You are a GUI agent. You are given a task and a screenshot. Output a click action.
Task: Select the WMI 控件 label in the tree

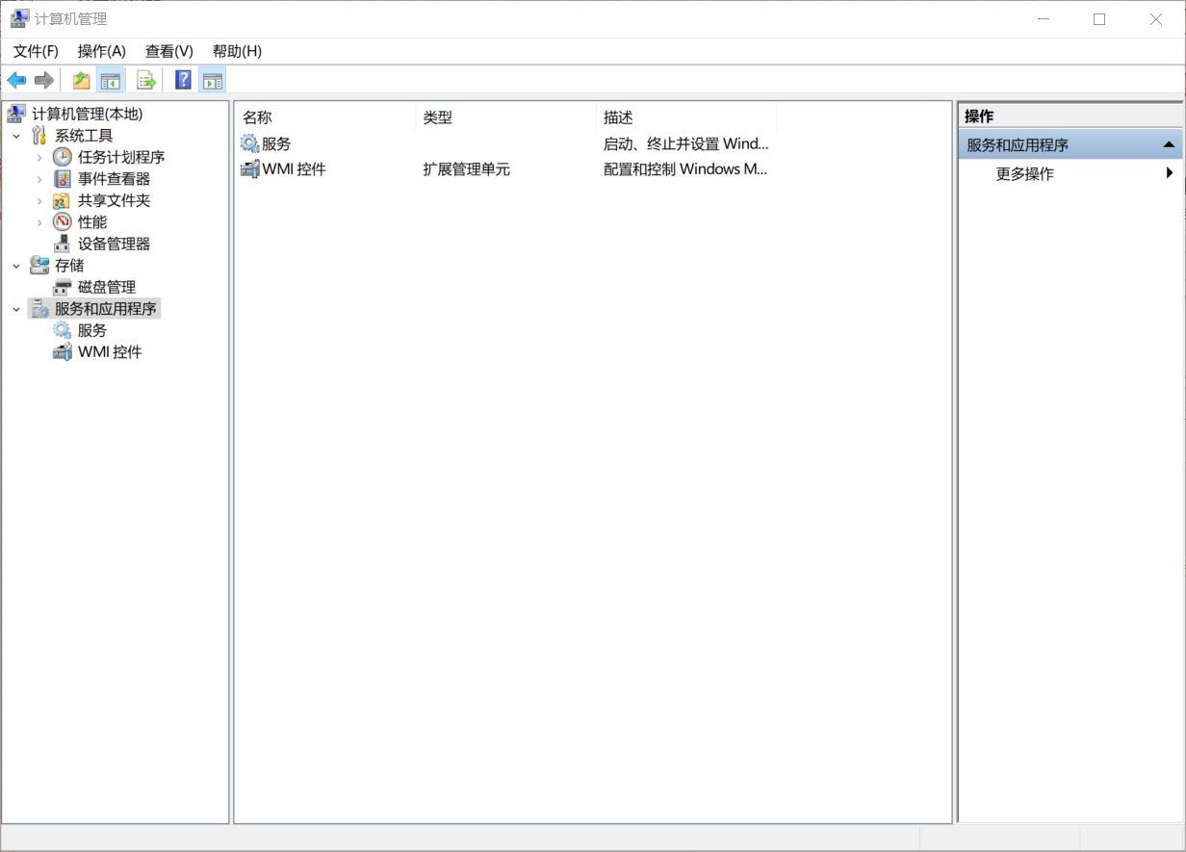(110, 352)
